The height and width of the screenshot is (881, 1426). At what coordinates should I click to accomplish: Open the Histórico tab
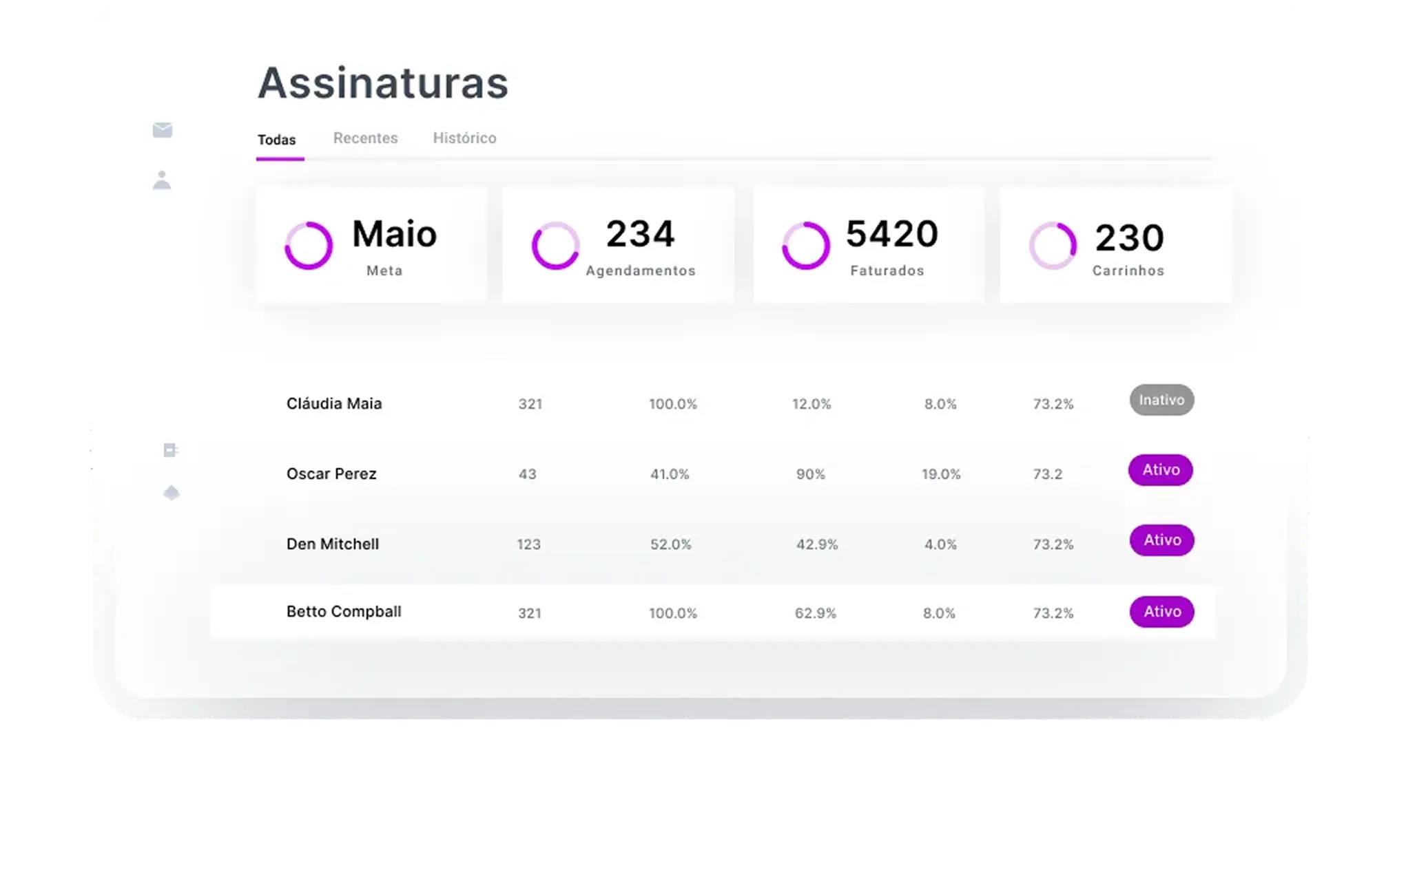pyautogui.click(x=464, y=138)
